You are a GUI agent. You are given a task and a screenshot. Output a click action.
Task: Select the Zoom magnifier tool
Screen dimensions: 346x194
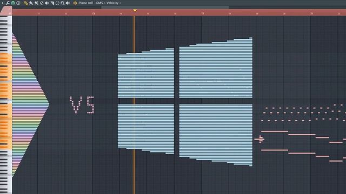click(x=63, y=3)
